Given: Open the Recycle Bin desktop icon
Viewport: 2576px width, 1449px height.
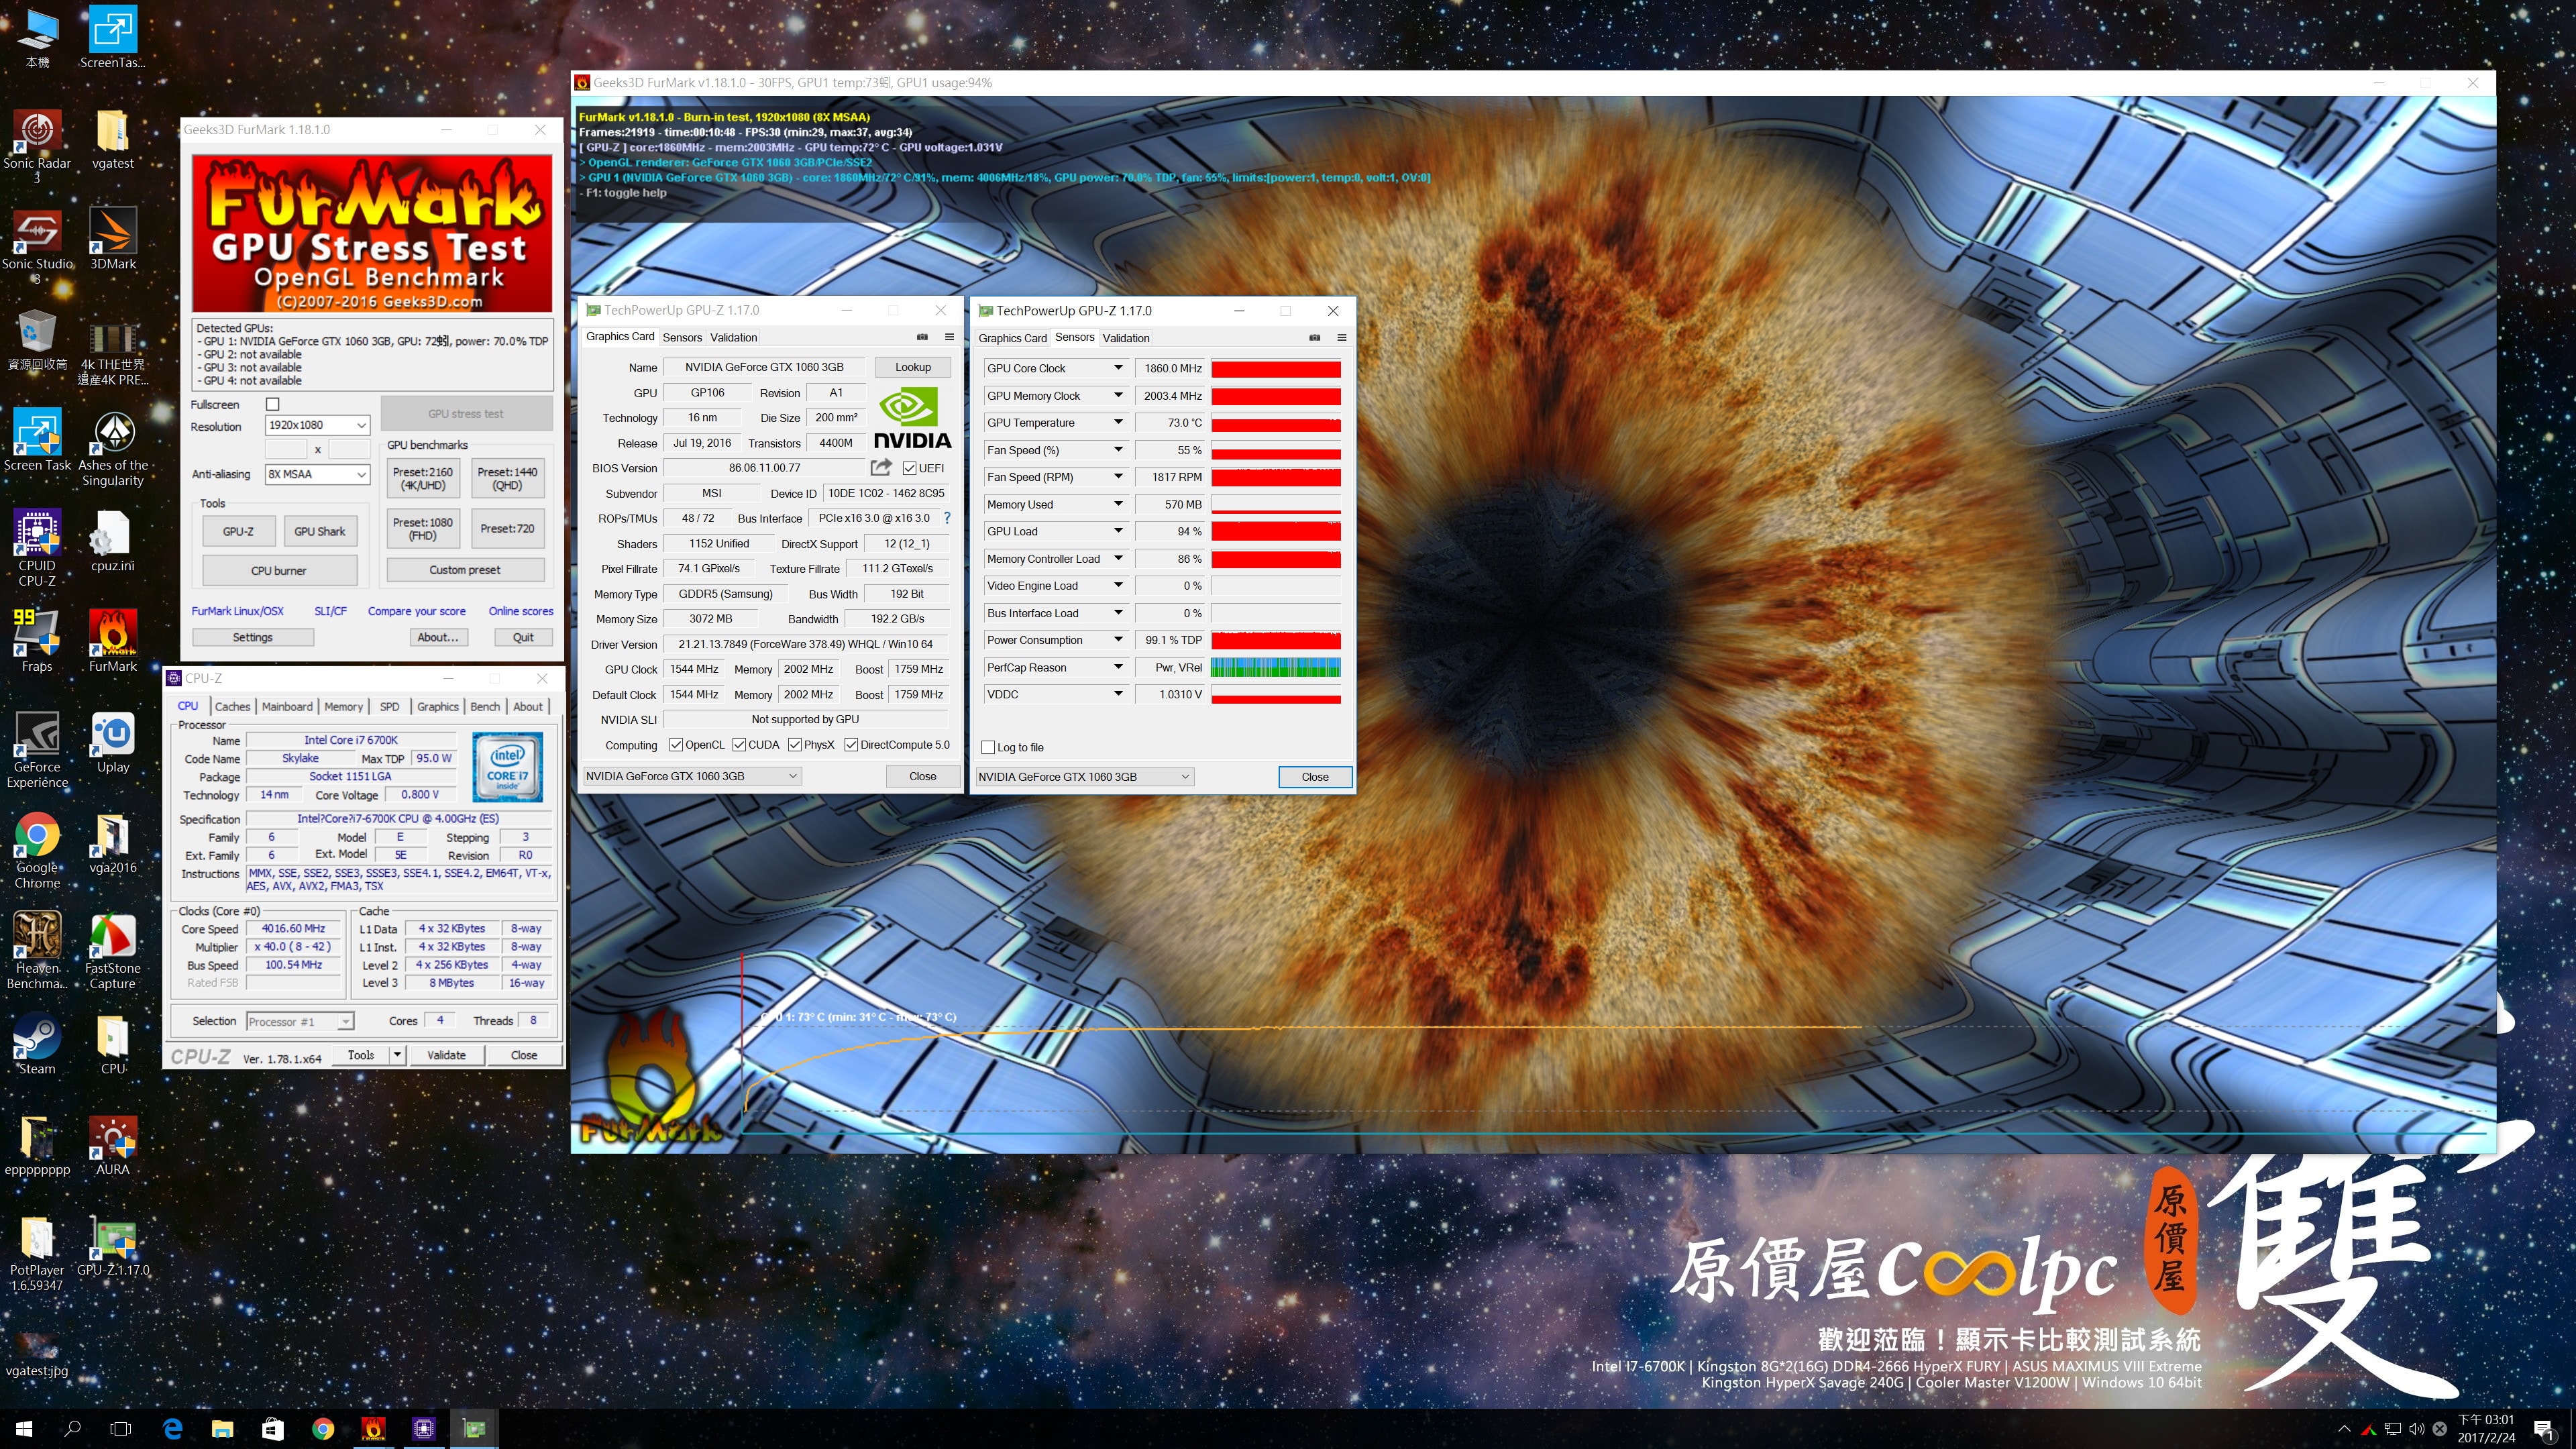Looking at the screenshot, I should tap(37, 340).
